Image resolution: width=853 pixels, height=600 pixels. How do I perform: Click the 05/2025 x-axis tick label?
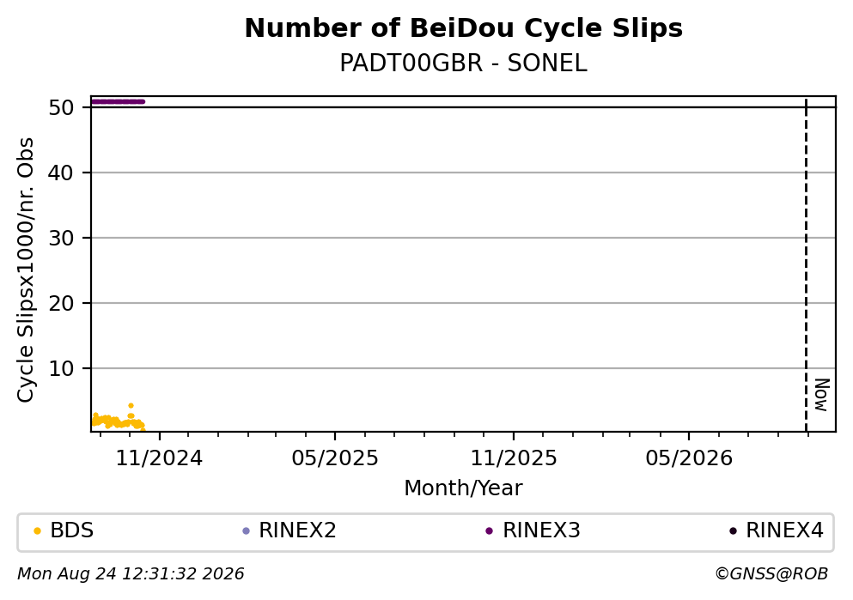(334, 458)
